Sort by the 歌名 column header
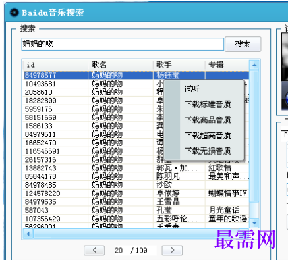This screenshot has width=288, height=260. coord(121,65)
